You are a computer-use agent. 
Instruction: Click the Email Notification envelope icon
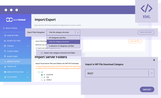pyautogui.click(x=5, y=72)
